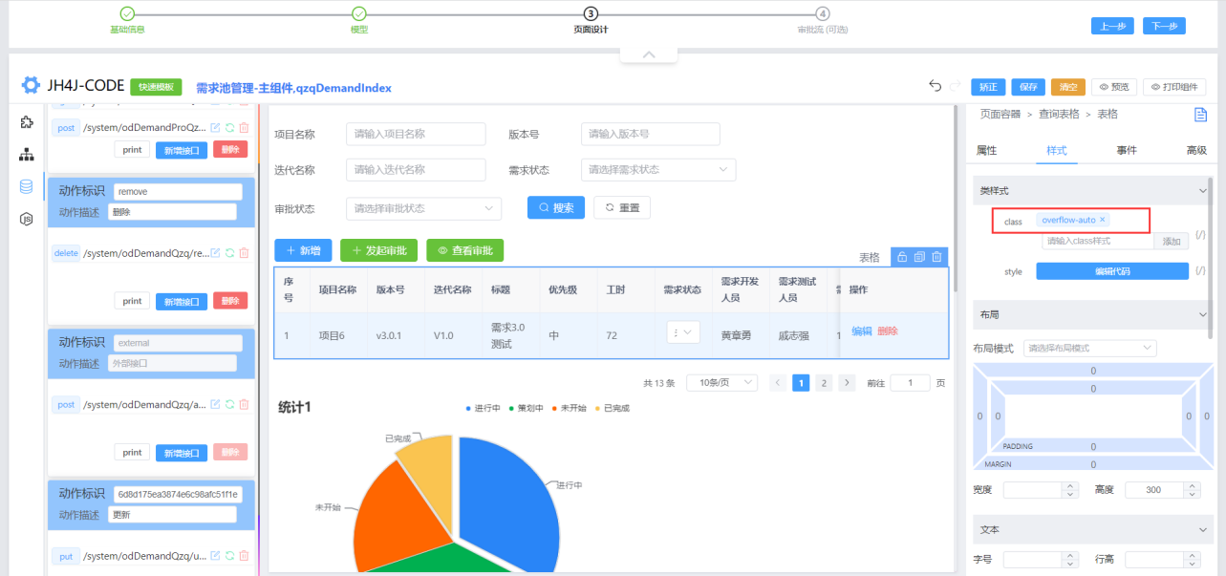The image size is (1226, 576).
Task: Edit the post odDemandProQz API row
Action: click(215, 127)
